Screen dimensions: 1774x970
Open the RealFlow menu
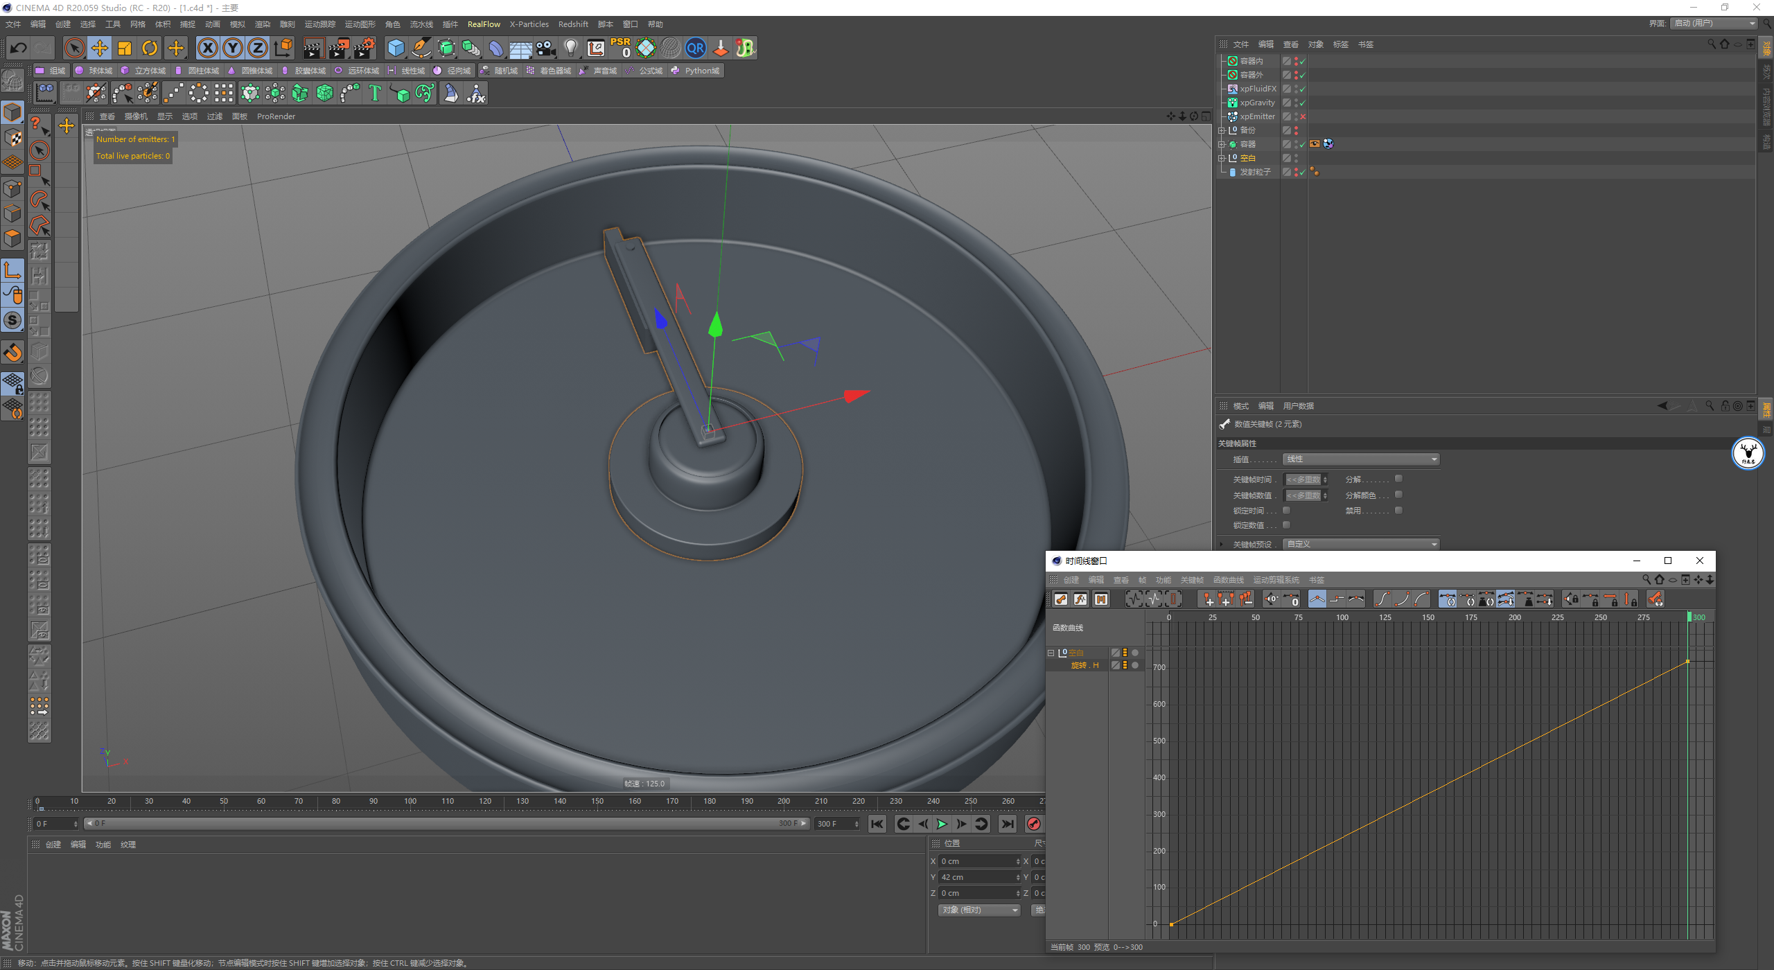click(x=484, y=24)
